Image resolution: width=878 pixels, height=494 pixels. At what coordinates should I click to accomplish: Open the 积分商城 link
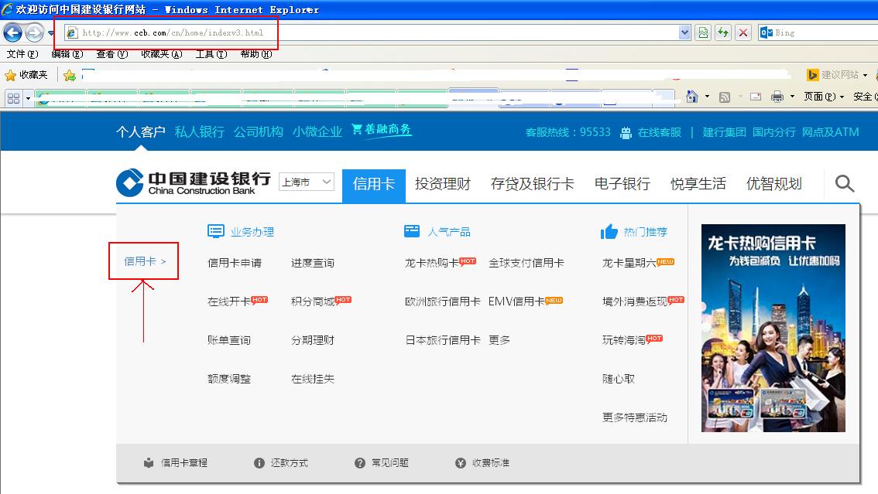(x=313, y=302)
